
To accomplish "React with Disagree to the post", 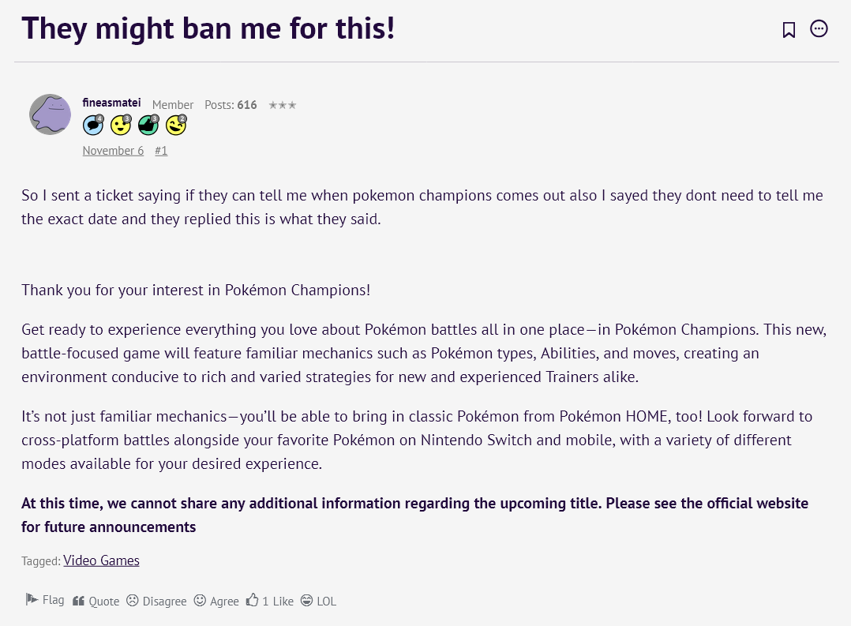I will pyautogui.click(x=156, y=601).
